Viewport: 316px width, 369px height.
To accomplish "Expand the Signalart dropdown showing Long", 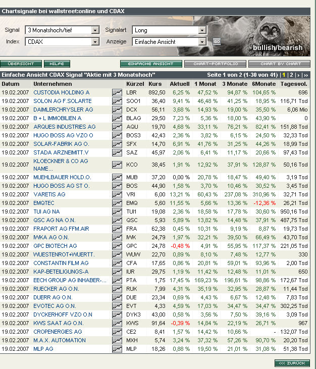I will 202,30.
